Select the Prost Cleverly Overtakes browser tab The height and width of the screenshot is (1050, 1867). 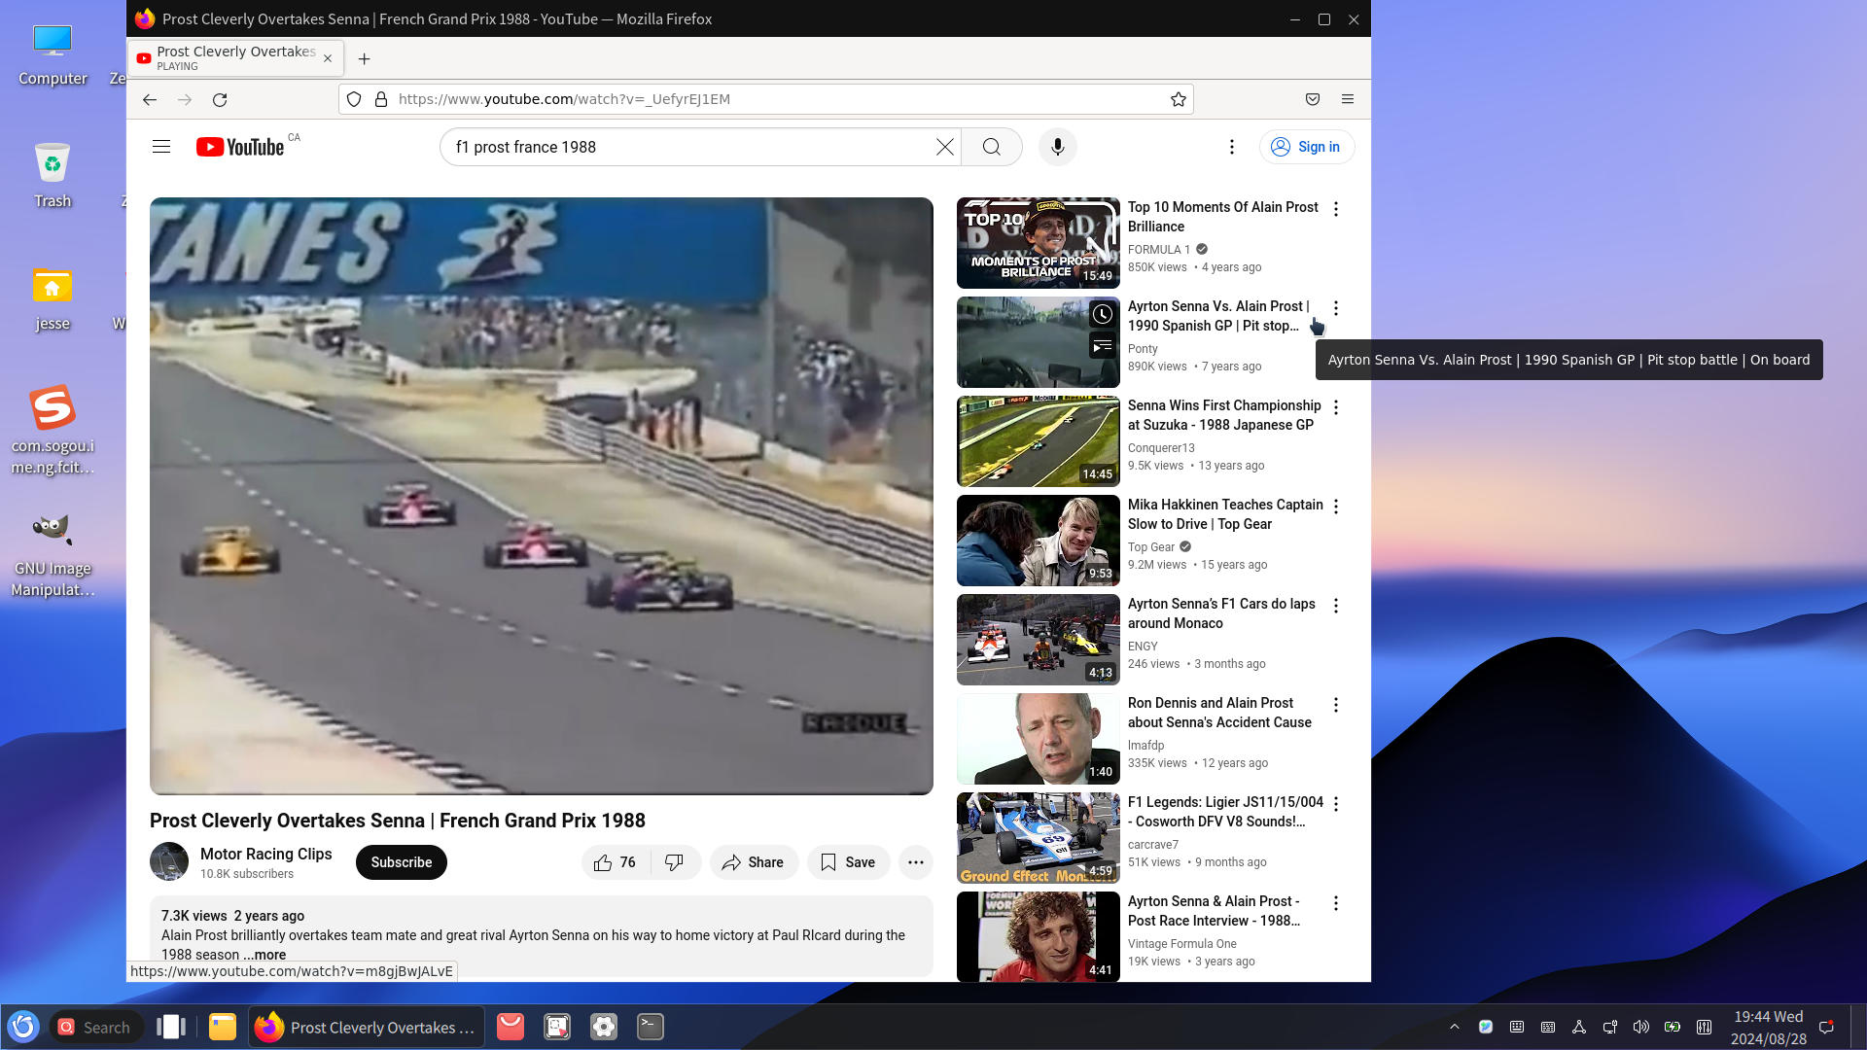(234, 58)
